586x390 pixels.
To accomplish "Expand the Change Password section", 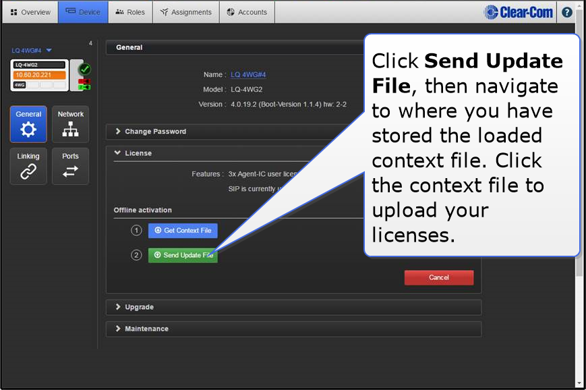I will click(155, 132).
